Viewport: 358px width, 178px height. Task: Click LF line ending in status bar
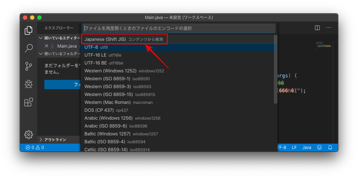click(294, 148)
